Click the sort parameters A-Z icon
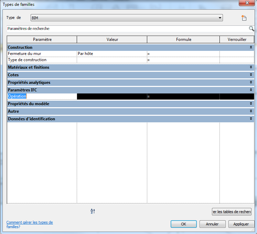Viewport: 257px width, 234px height. pos(92,211)
